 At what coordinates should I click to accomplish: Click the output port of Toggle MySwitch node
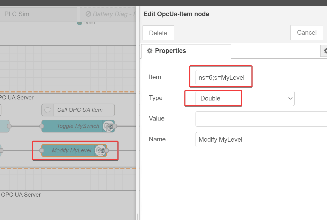coord(115,126)
